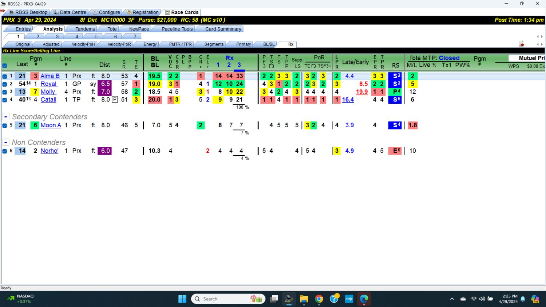Select race number 6 tab
The image size is (546, 307).
[x=115, y=36]
